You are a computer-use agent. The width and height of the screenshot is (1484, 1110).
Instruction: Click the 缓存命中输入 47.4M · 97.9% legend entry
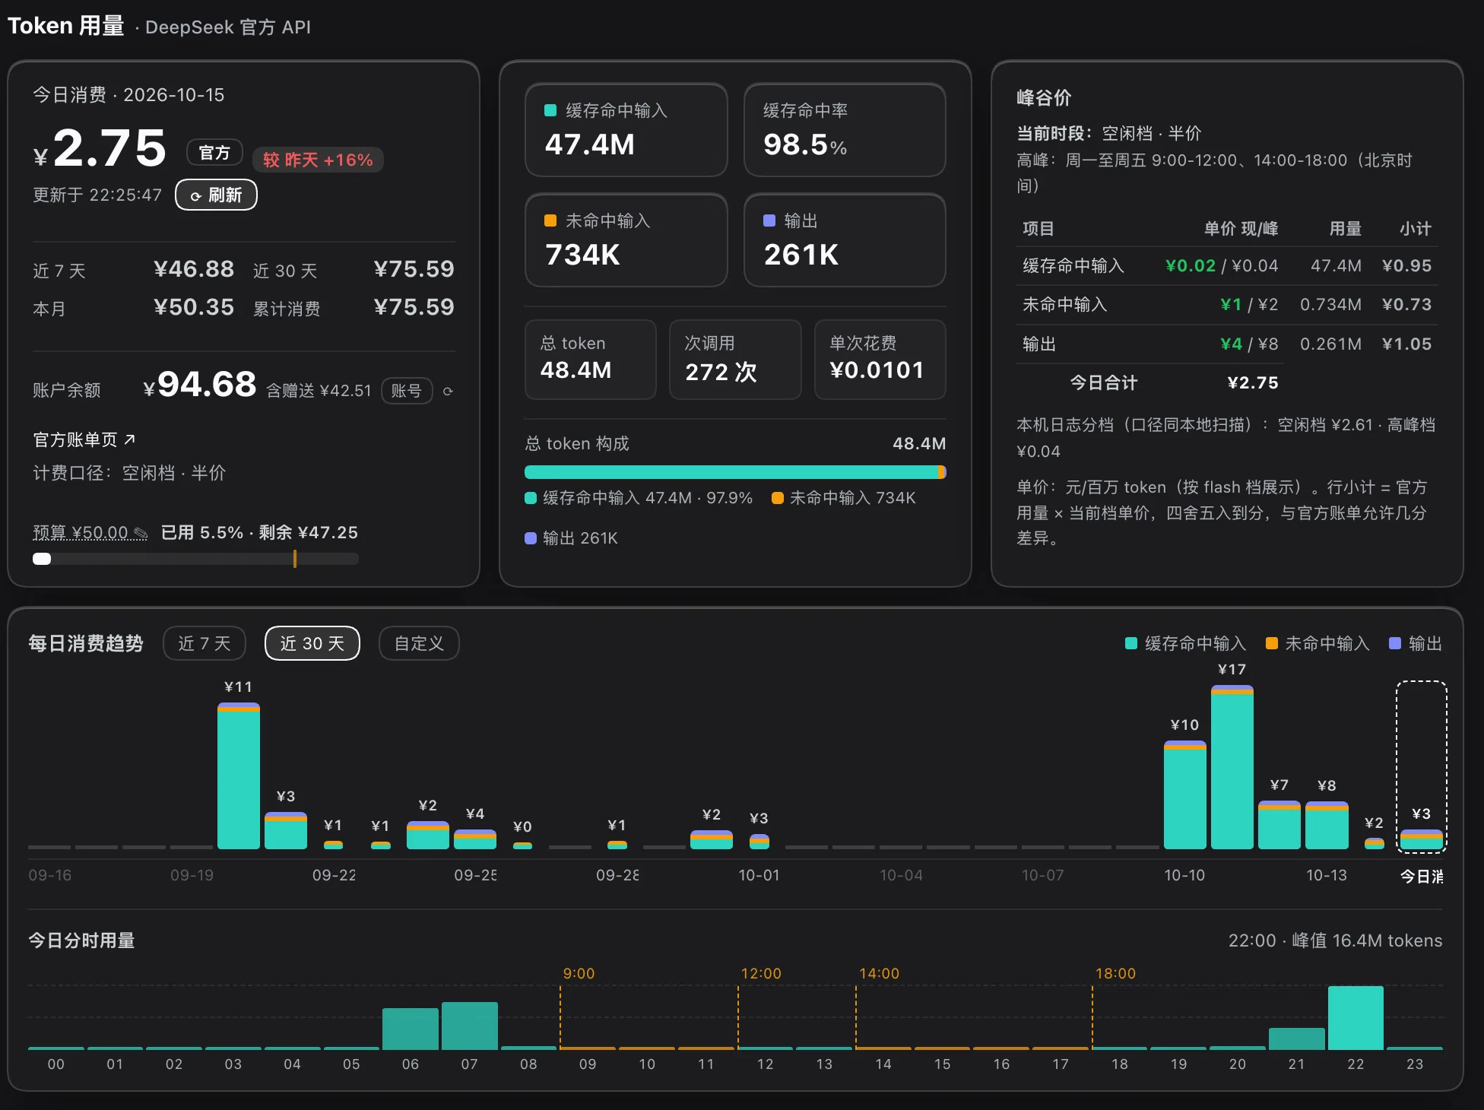point(639,498)
